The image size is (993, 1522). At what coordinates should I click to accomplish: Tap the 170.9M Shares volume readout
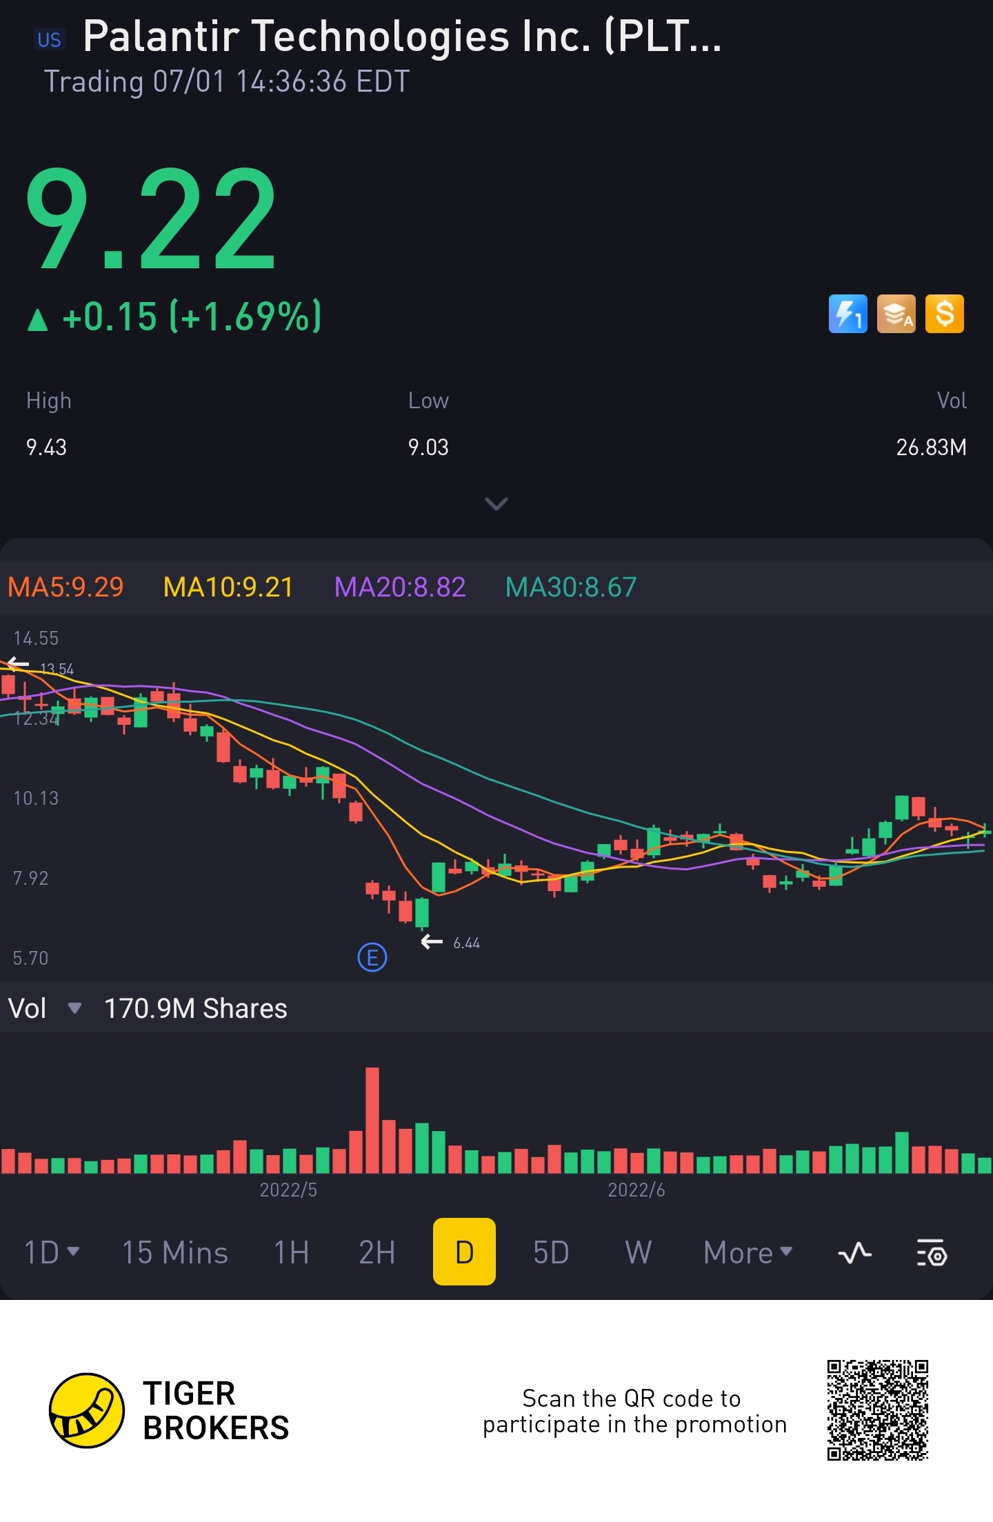196,1008
